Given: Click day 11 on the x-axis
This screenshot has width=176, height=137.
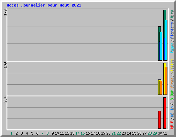Looking at the screenshot, I should click(x=62, y=133).
